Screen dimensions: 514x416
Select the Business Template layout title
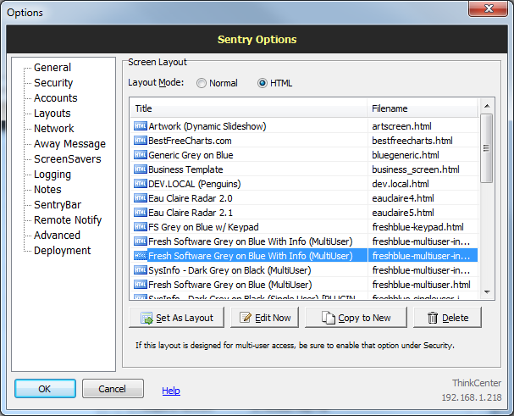coord(185,169)
